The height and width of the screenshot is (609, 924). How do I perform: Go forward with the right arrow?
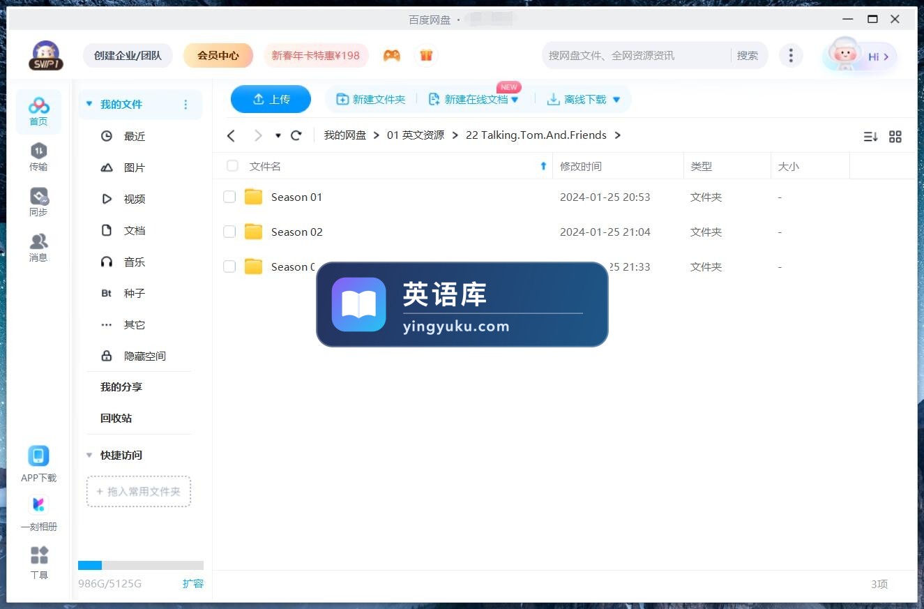[x=258, y=135]
